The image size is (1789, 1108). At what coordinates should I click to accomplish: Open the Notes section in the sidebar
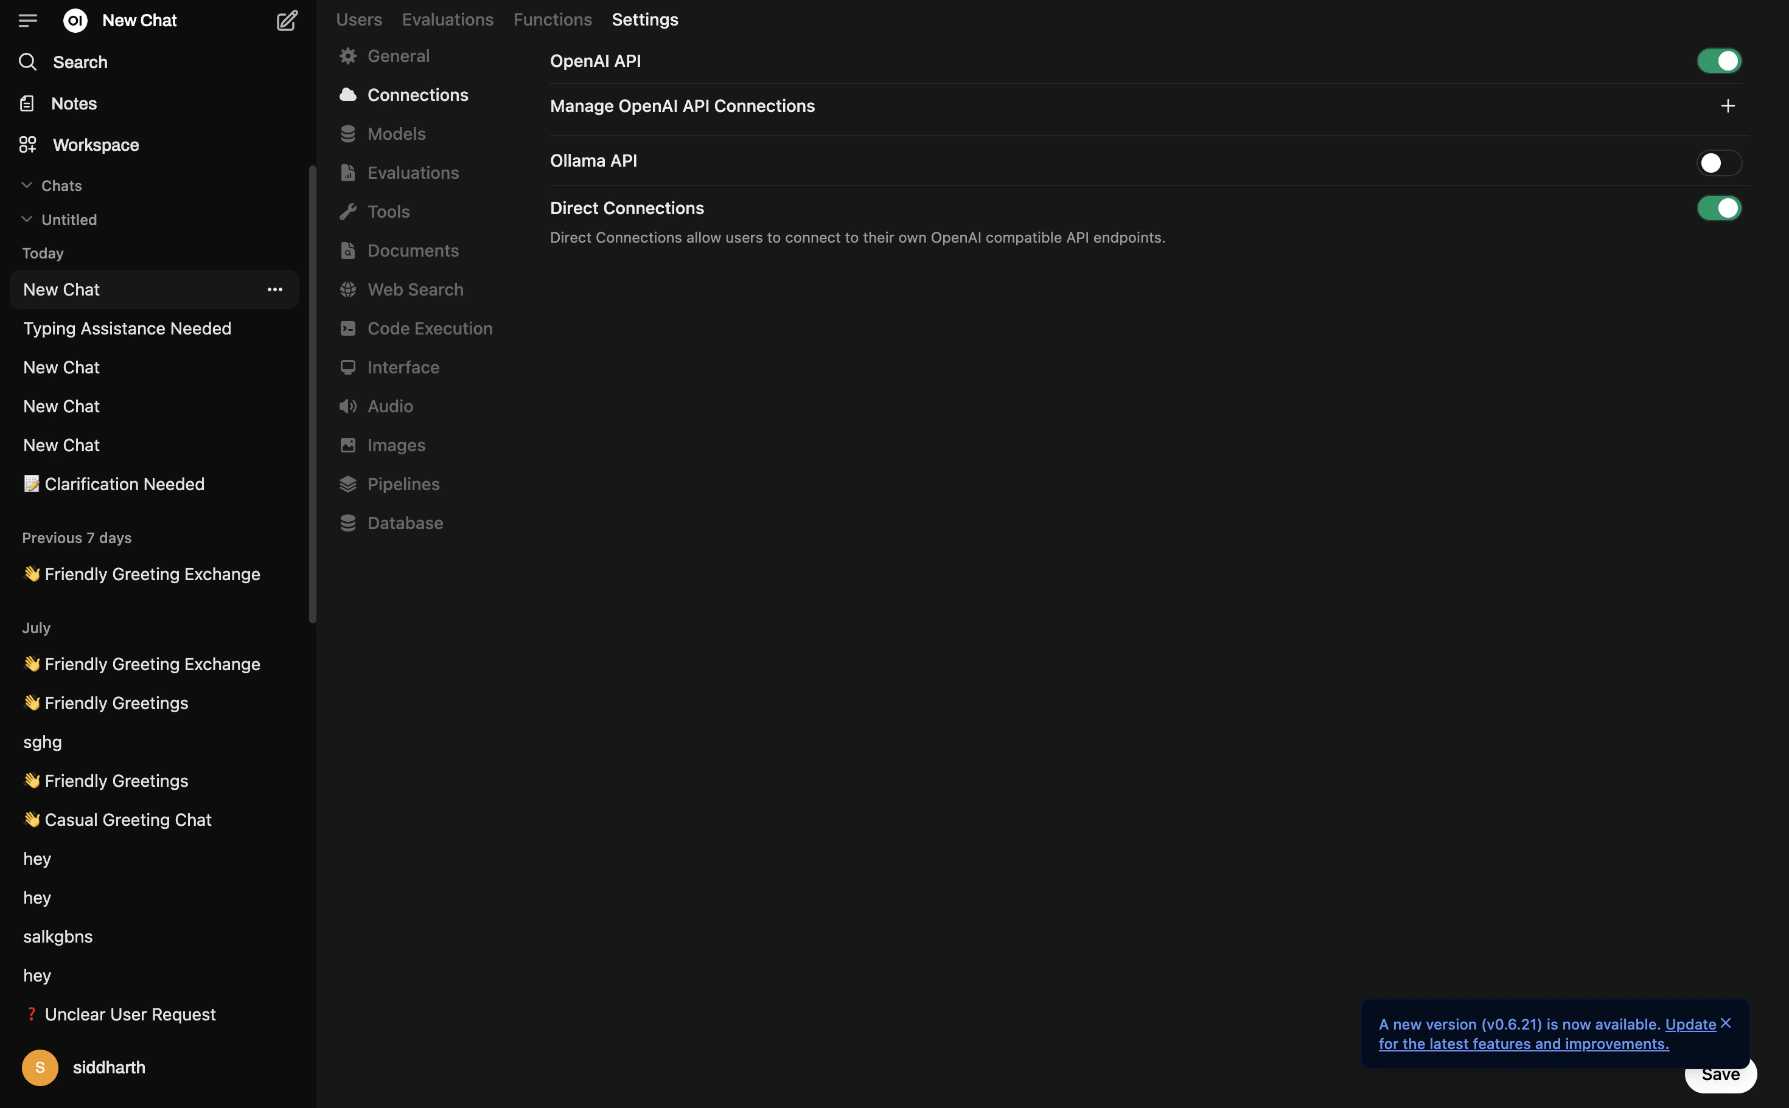coord(73,103)
